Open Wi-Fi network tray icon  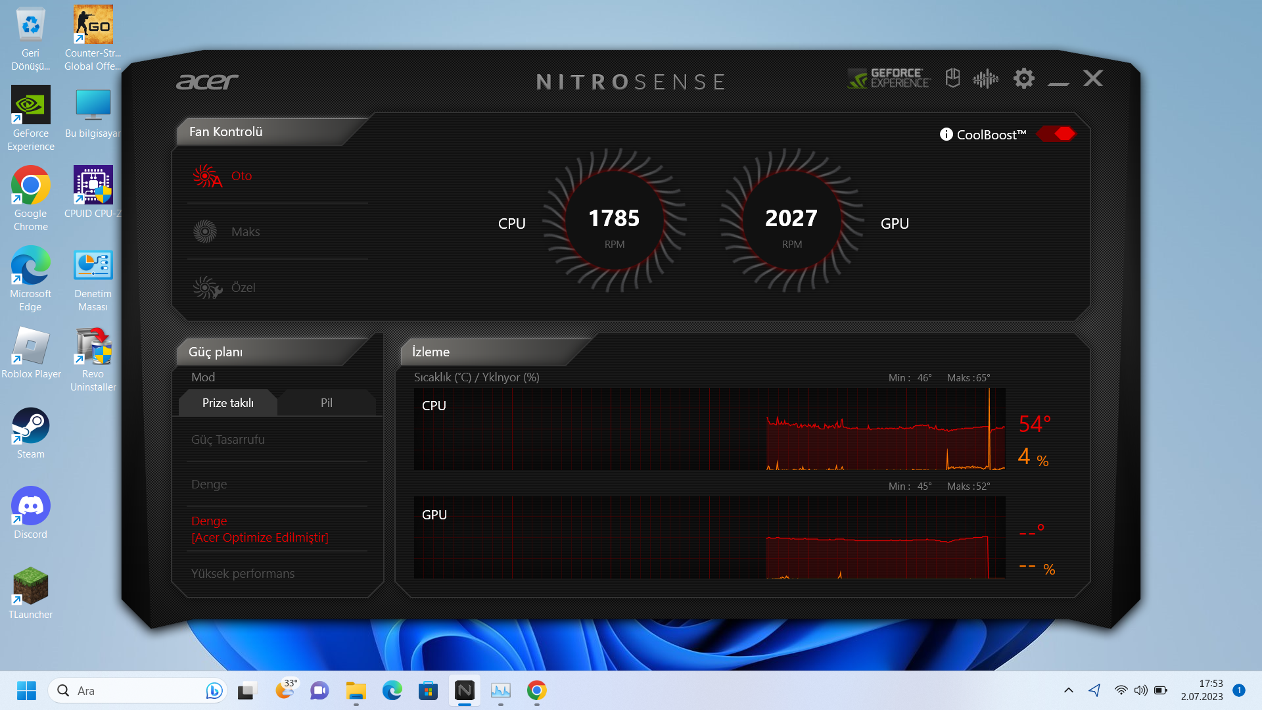[1121, 690]
